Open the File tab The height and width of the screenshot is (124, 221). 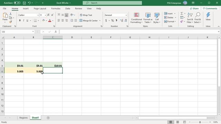pos(4,9)
